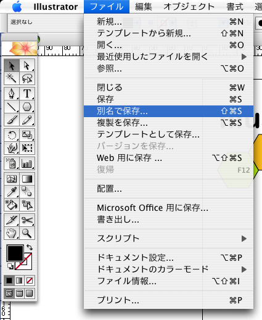This screenshot has height=320, width=262.
Task: Open the Apple menu
Action: (x=17, y=7)
